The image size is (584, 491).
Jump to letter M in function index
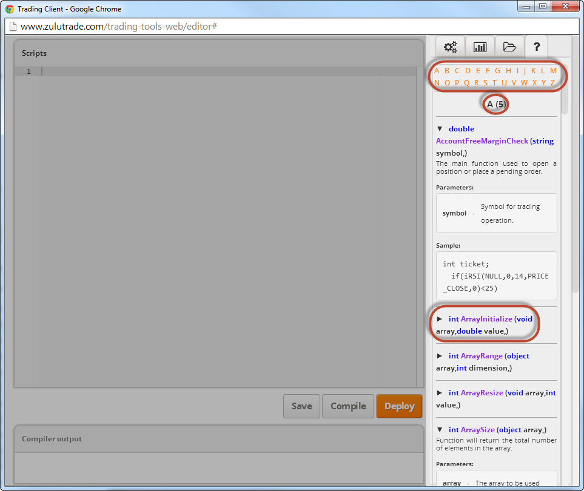[x=553, y=71]
